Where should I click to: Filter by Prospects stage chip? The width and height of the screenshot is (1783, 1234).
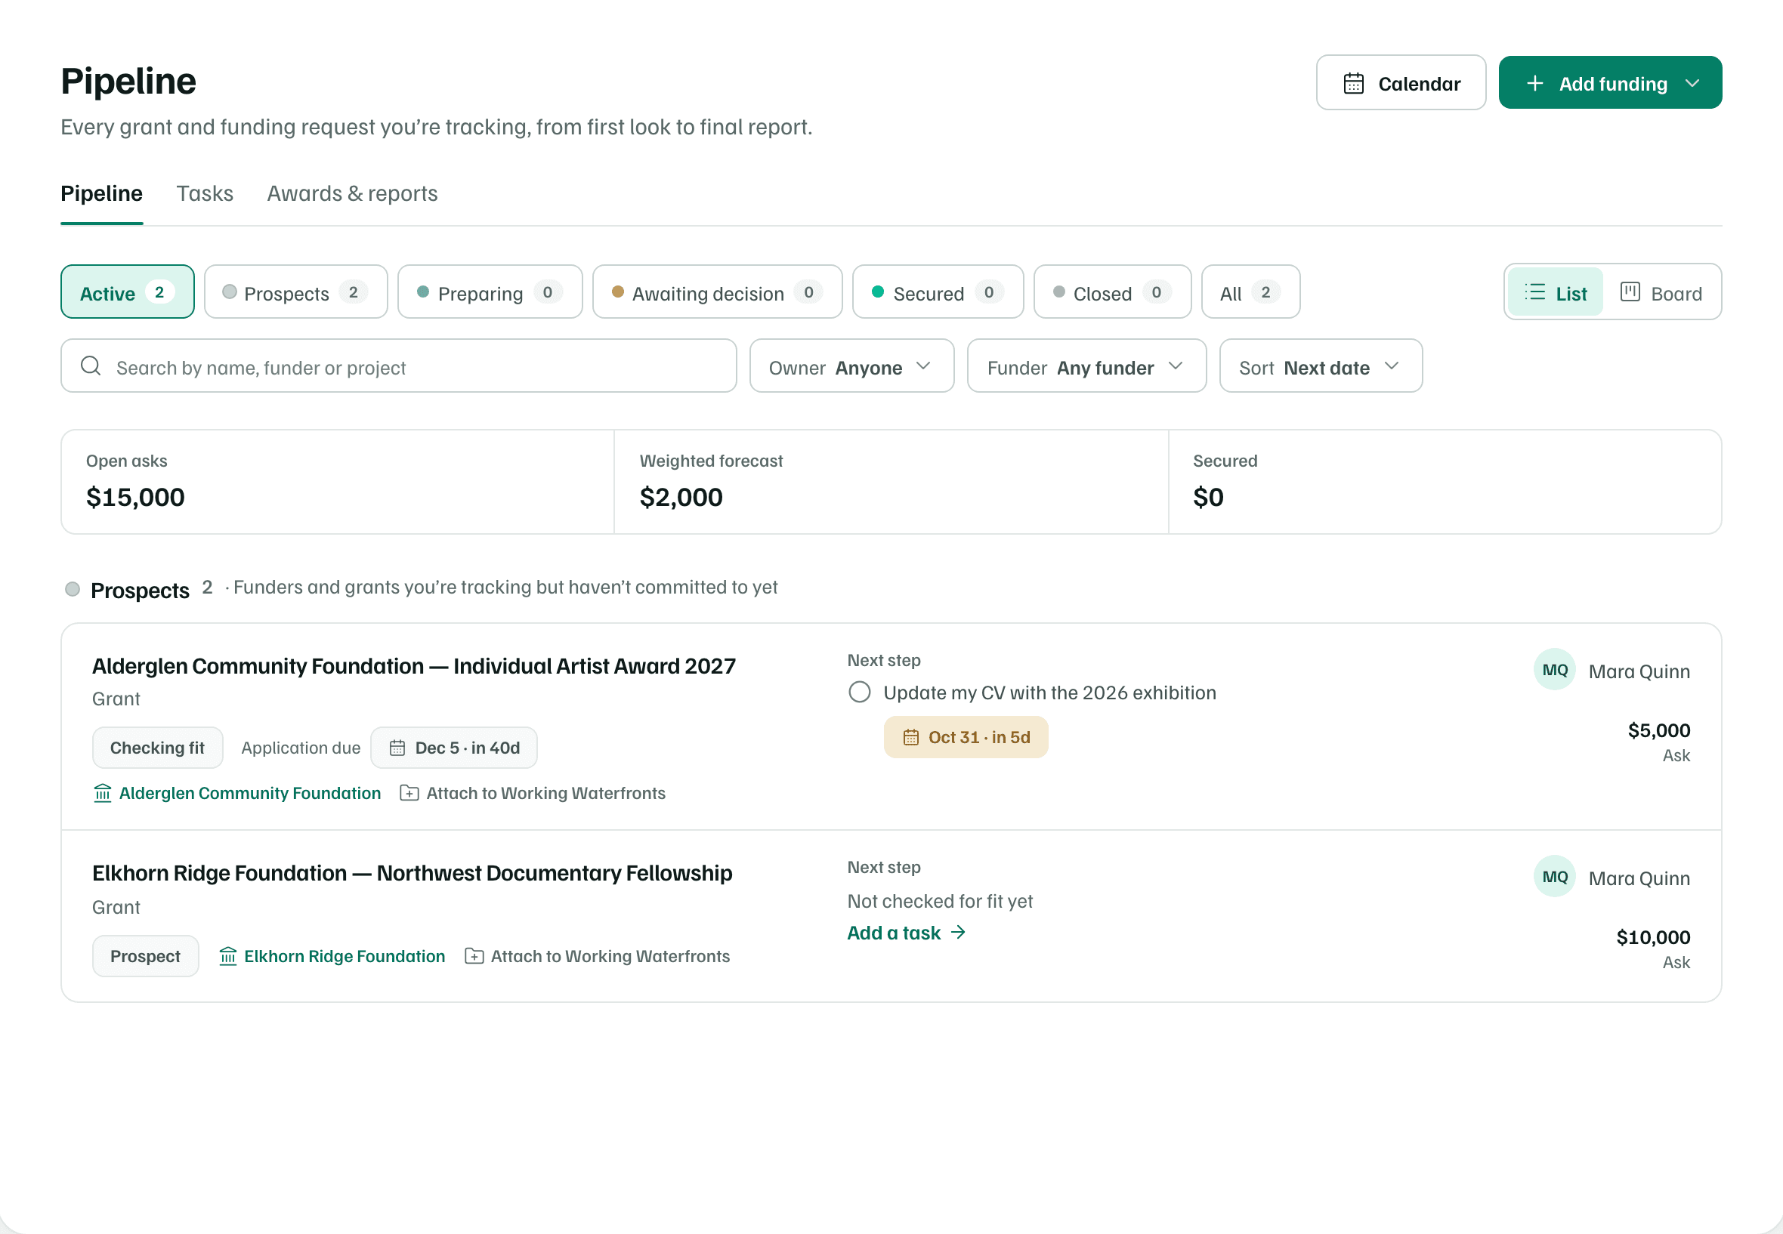[x=295, y=292]
